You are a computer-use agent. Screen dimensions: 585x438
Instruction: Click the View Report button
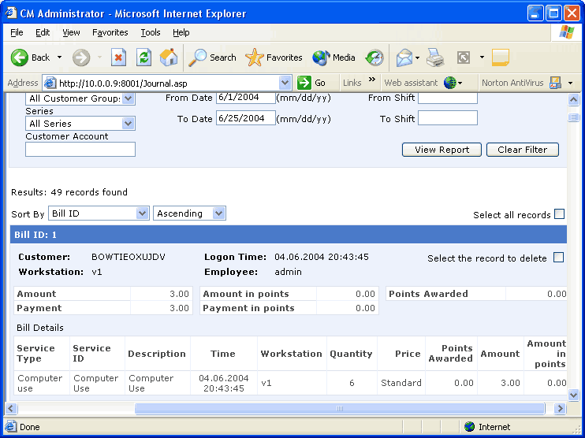(442, 150)
